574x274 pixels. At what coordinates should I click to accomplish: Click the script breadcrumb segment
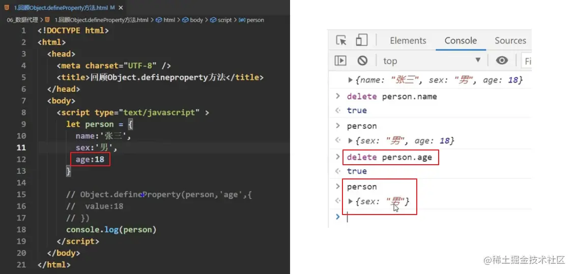coord(225,20)
